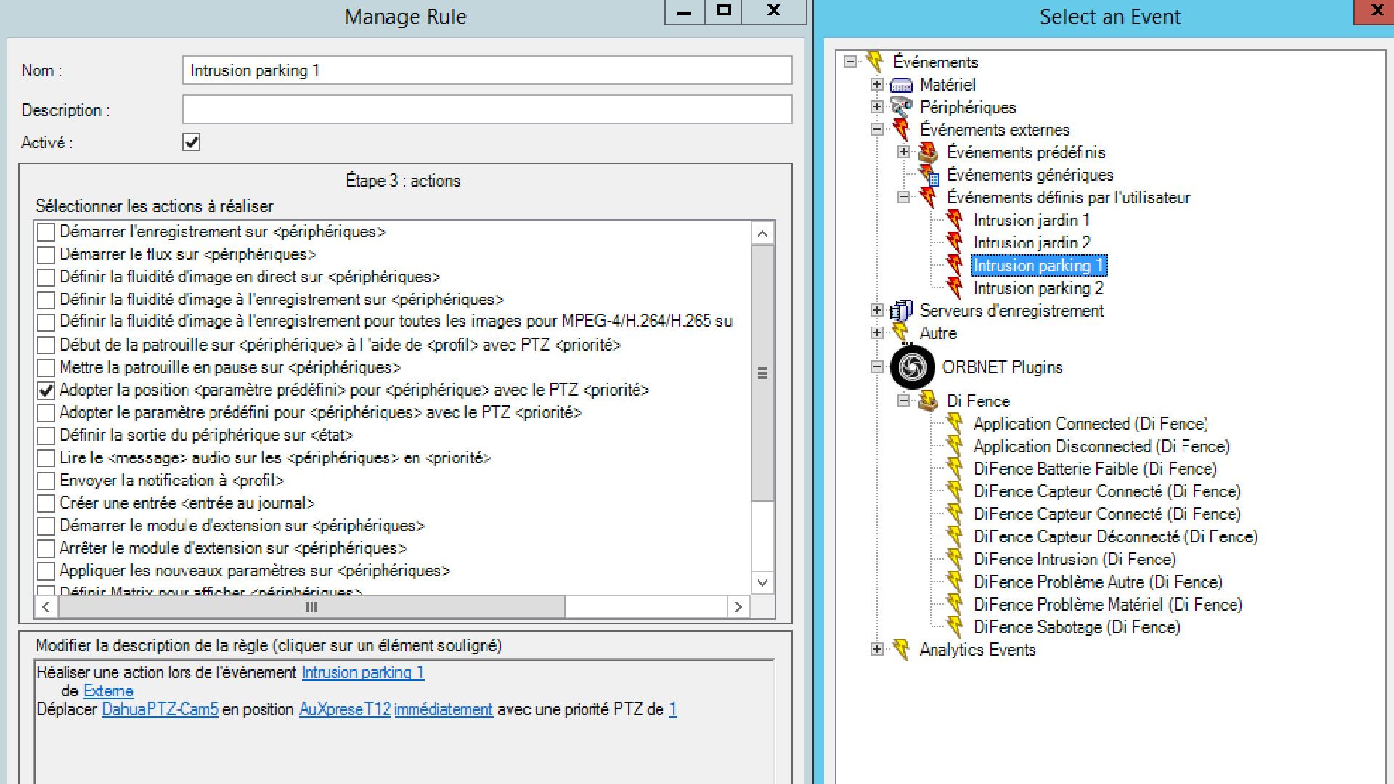Image resolution: width=1394 pixels, height=784 pixels.
Task: Click the Périphériques camera icon
Action: [x=901, y=107]
